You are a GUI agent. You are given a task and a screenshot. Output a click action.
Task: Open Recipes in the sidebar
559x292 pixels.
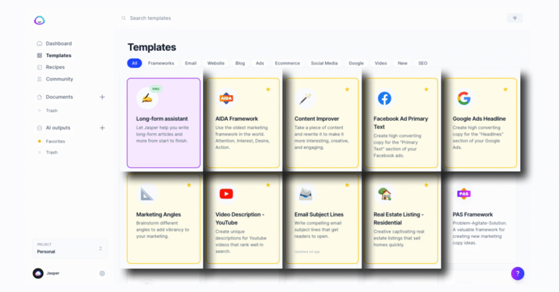pyautogui.click(x=51, y=67)
